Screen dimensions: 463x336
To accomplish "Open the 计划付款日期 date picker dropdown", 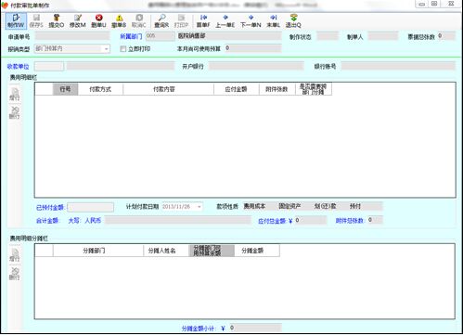I will click(x=199, y=206).
